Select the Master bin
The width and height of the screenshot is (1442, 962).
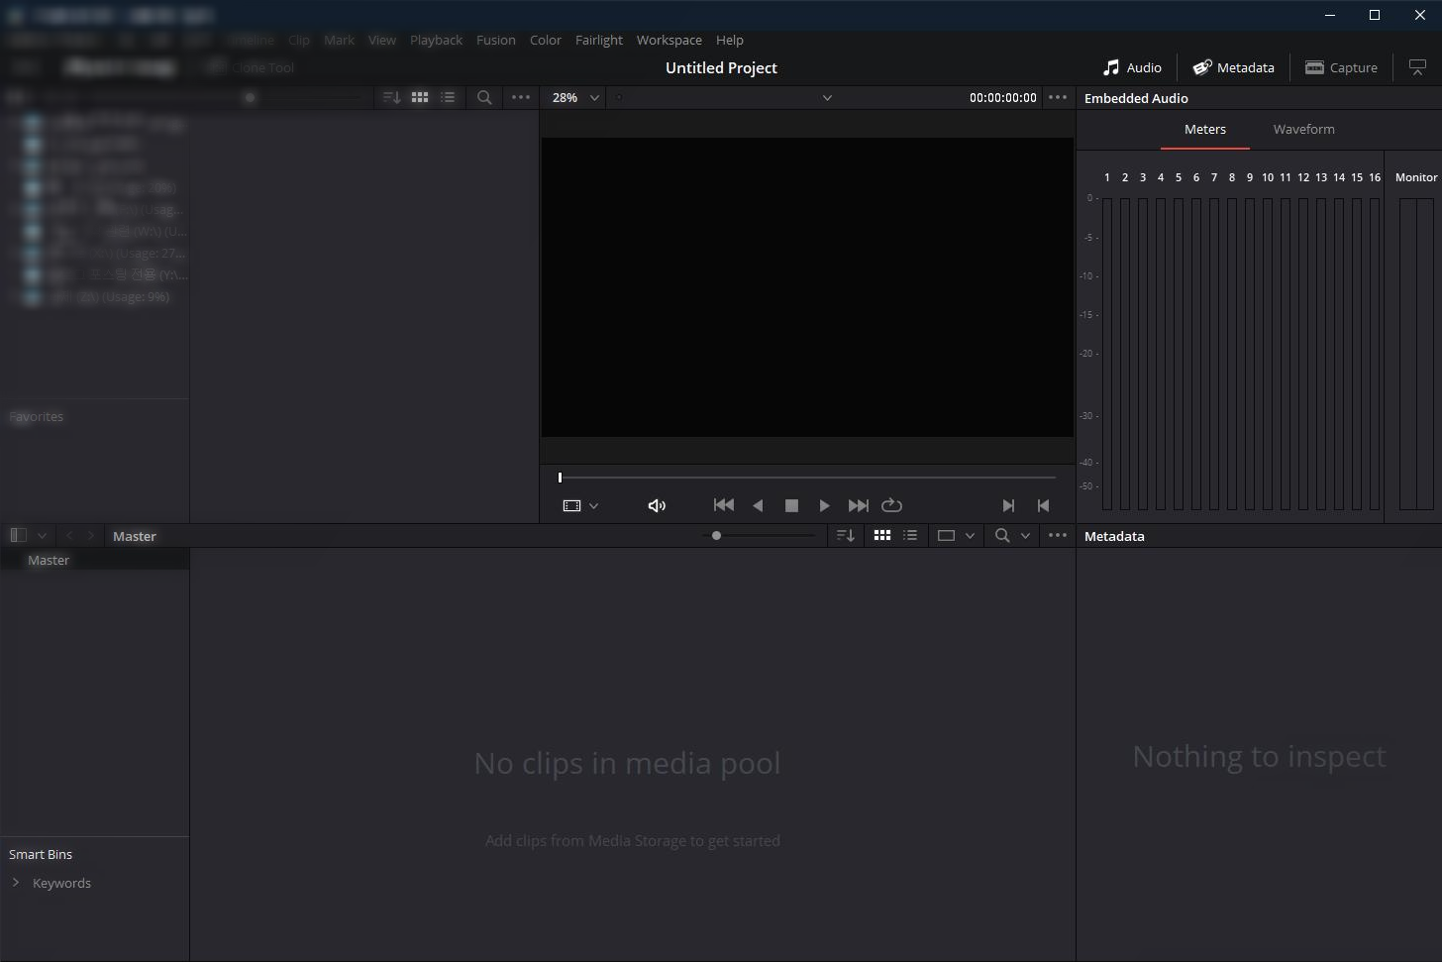pyautogui.click(x=48, y=559)
